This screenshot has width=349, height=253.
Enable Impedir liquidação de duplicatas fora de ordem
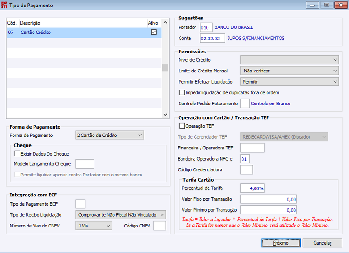(182, 92)
